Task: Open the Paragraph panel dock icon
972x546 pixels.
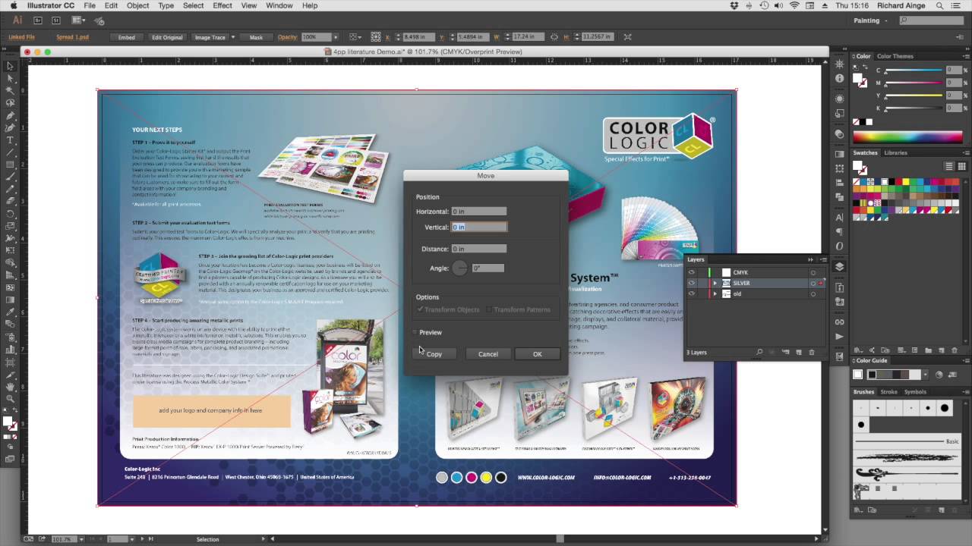Action: click(x=839, y=231)
